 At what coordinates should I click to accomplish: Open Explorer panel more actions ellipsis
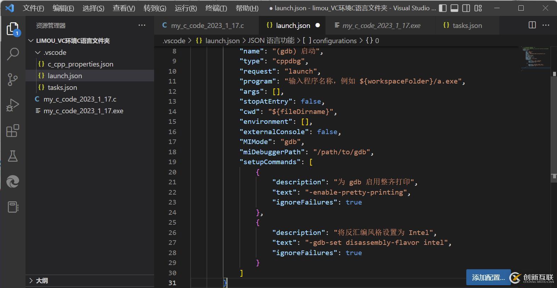point(142,25)
